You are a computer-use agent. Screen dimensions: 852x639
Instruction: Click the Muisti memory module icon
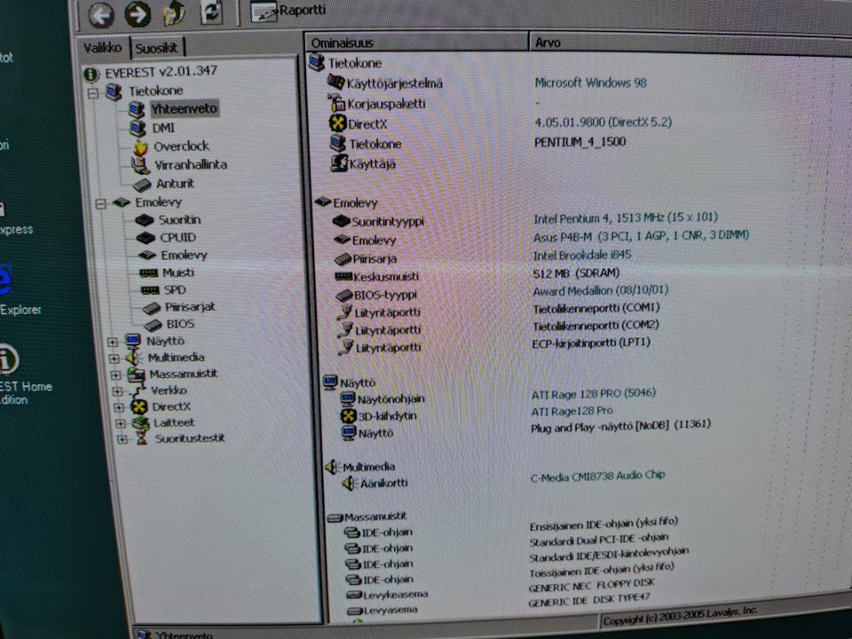coord(148,272)
